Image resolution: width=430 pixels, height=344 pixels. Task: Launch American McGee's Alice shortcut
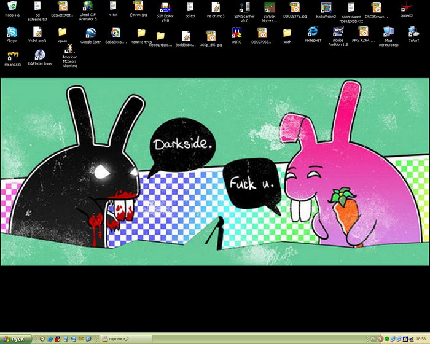pyautogui.click(x=69, y=56)
